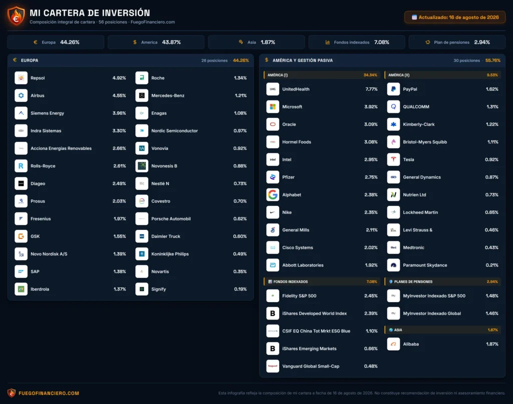The width and height of the screenshot is (513, 404).
Task: Select the America 43.87% summary card
Action: click(156, 42)
